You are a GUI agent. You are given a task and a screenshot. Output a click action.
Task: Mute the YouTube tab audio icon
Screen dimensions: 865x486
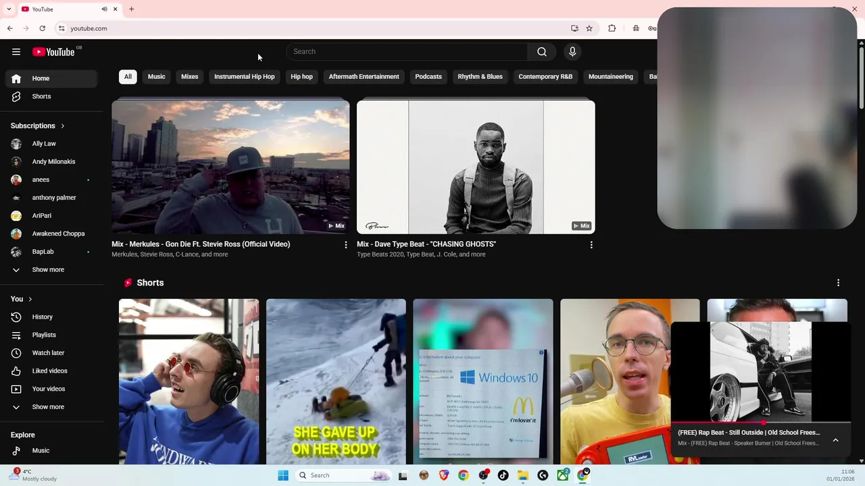coord(104,9)
